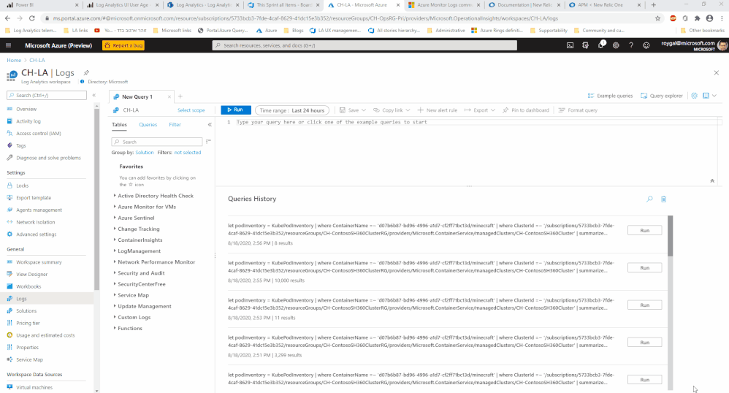This screenshot has width=729, height=393.
Task: Open Query explorer
Action: [662, 96]
